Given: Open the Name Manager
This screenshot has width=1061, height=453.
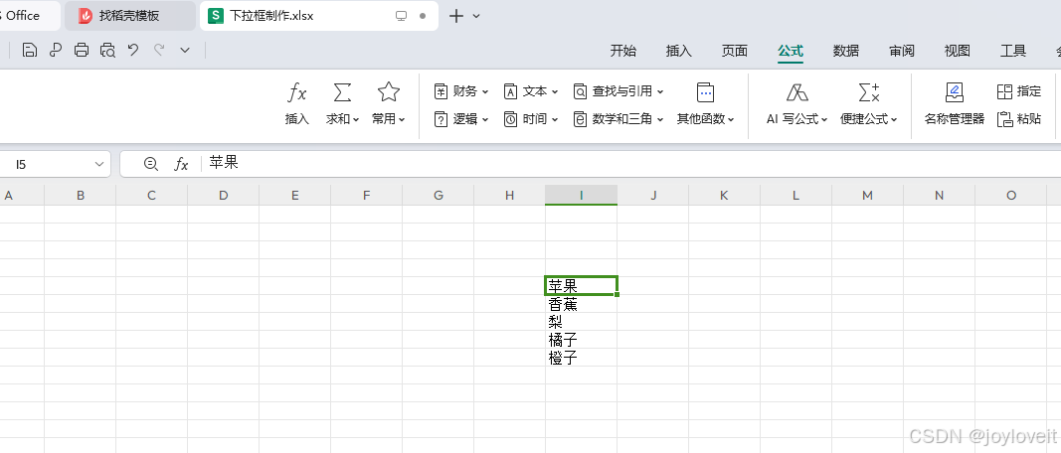Looking at the screenshot, I should tap(954, 102).
